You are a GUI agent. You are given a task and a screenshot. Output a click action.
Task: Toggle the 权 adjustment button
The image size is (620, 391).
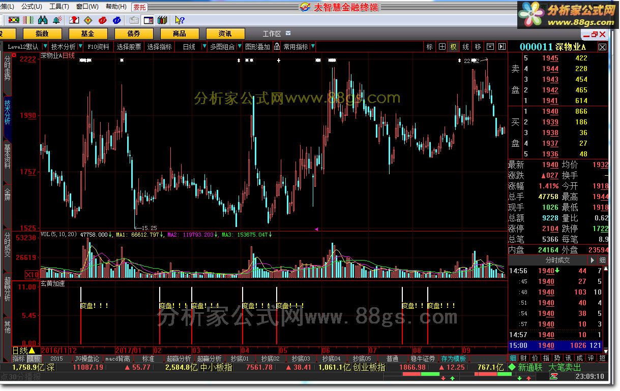tap(454, 47)
